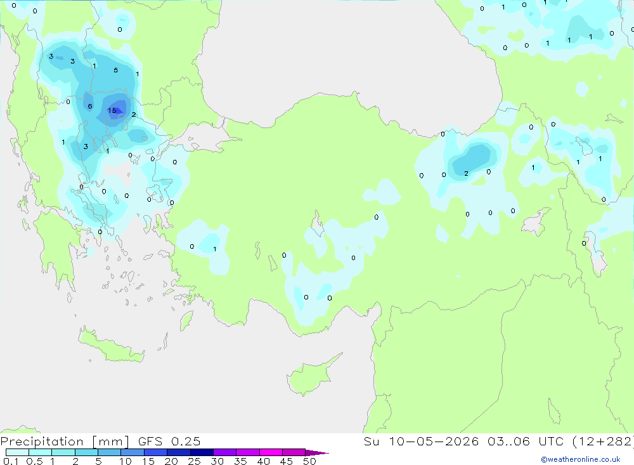Viewport: 634px width, 465px height.
Task: Open the weatheronline.co.uk copyright link
Action: click(581, 459)
